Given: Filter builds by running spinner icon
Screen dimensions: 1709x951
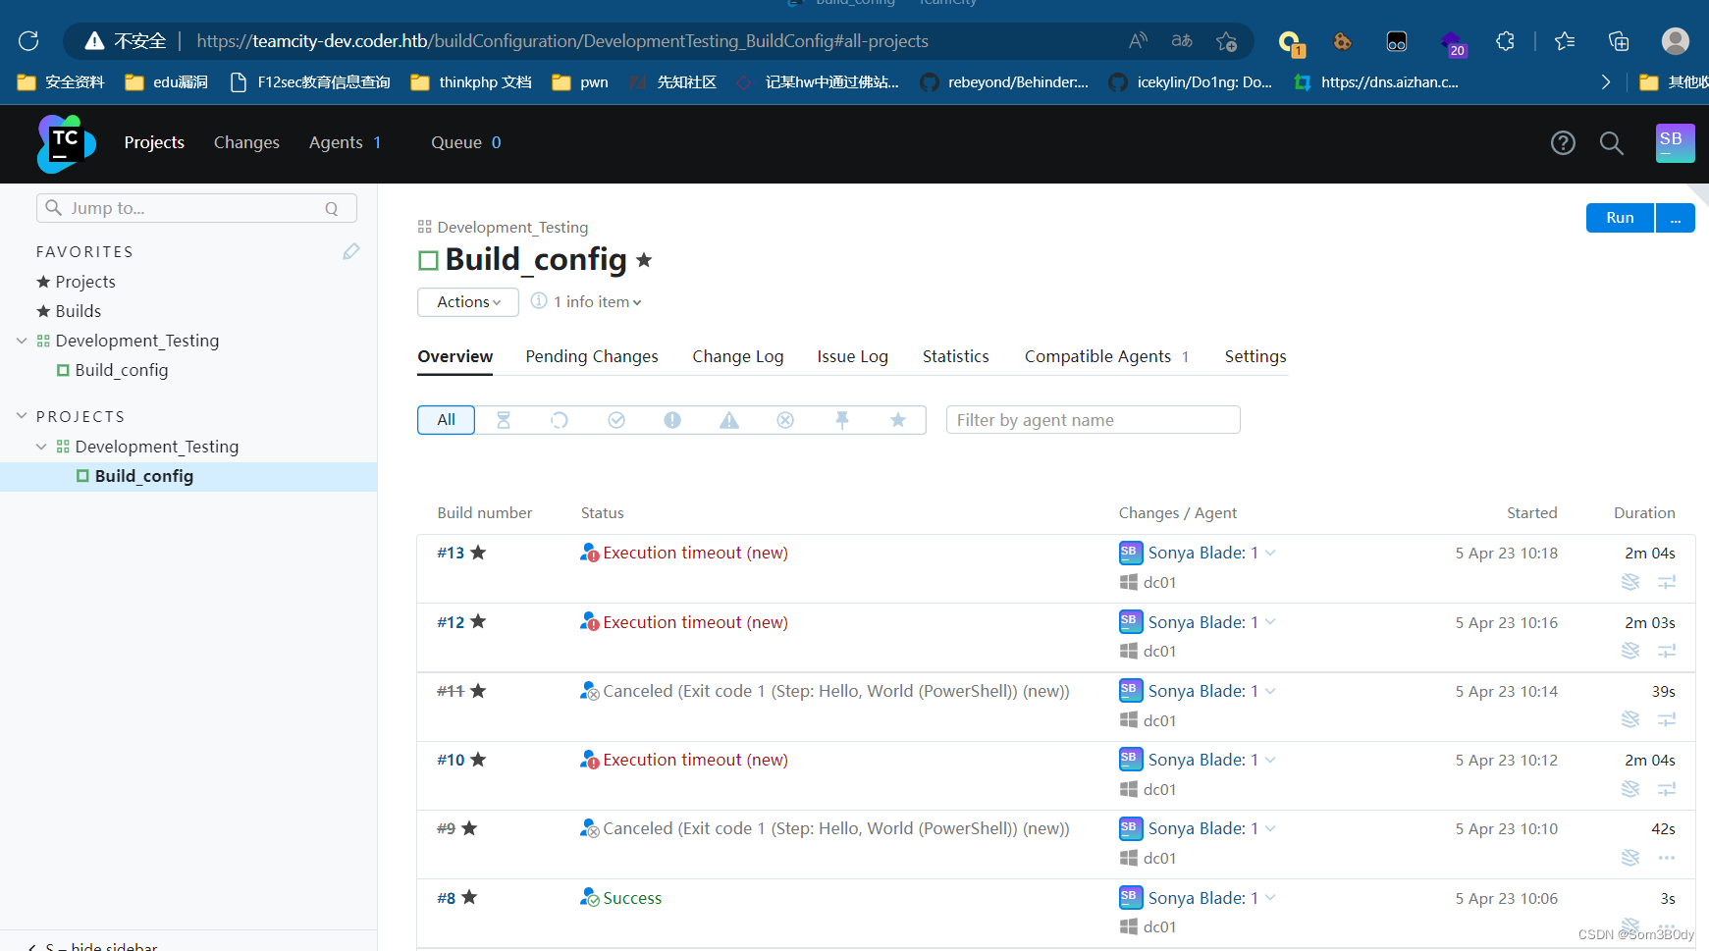Looking at the screenshot, I should [x=560, y=420].
